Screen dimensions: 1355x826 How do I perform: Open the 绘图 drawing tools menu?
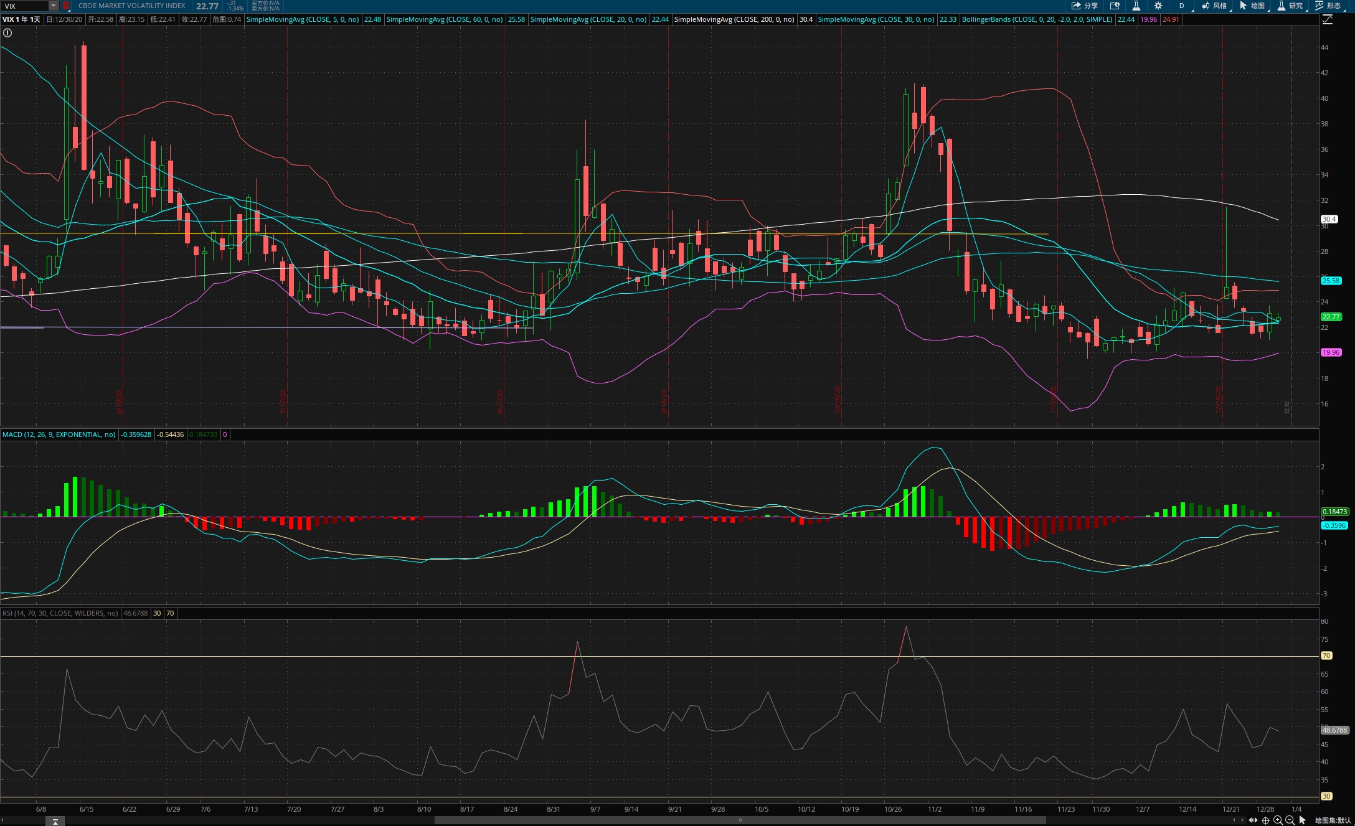pos(1253,6)
